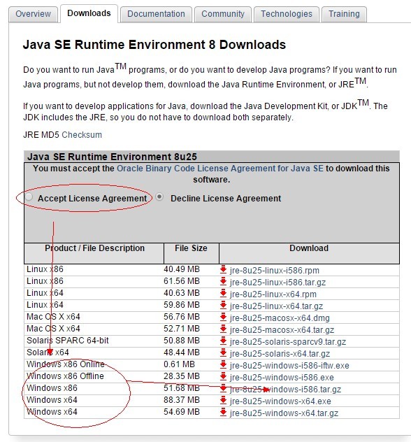The width and height of the screenshot is (411, 442).
Task: Click download arrow icon for jre-8u25-linux-i586.rpm
Action: [223, 270]
